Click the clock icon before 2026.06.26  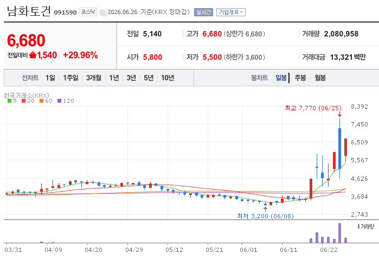102,12
